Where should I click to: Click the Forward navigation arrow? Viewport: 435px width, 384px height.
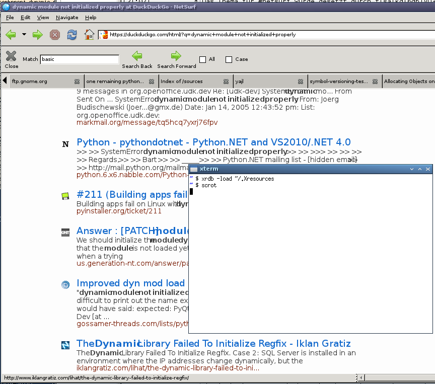click(37, 35)
